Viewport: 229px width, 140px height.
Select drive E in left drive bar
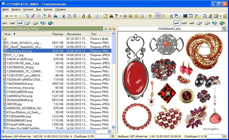[x=20, y=23]
